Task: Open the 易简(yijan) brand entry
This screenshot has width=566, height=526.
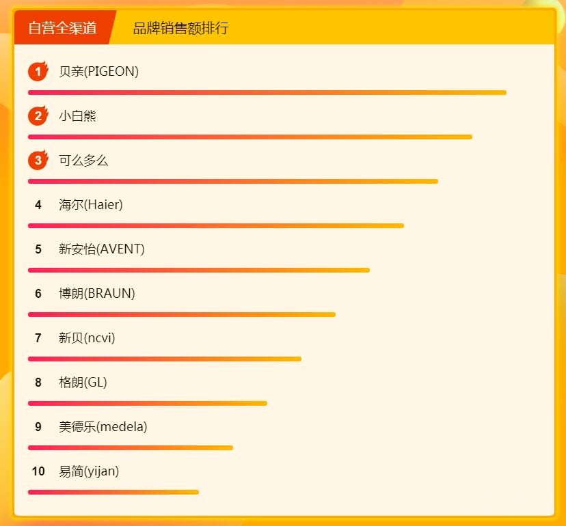Action: (x=89, y=471)
